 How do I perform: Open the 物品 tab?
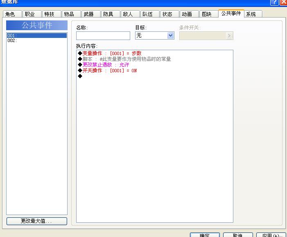[x=71, y=14]
